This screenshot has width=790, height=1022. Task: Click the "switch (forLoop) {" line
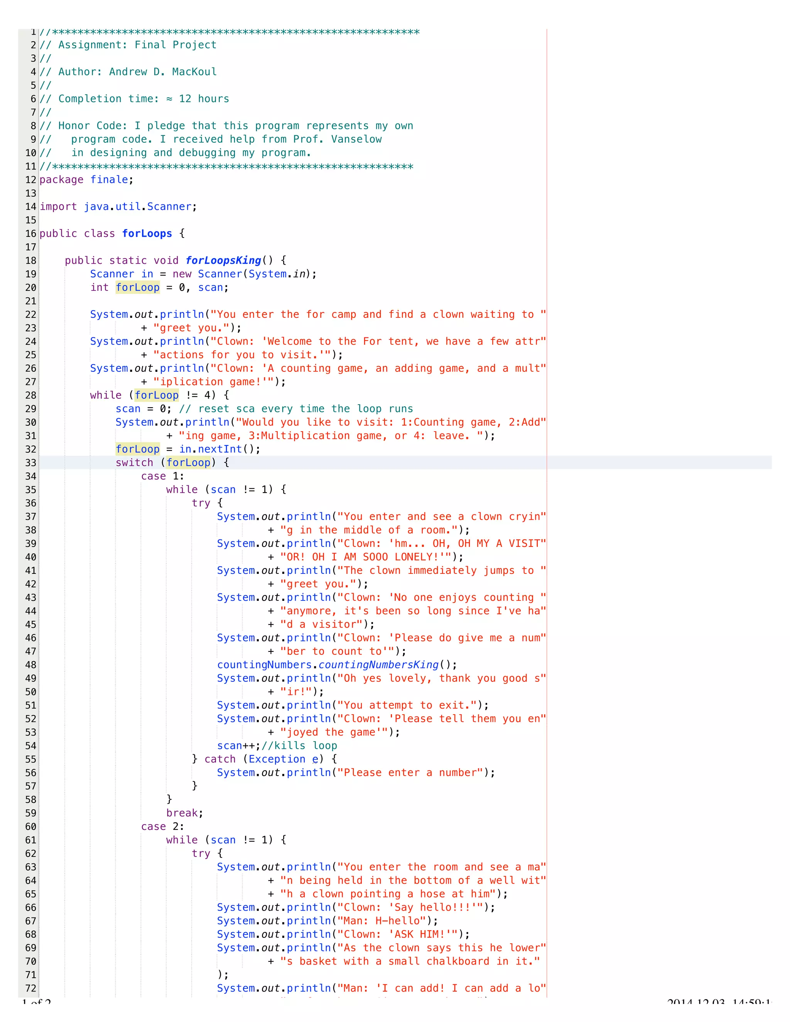[172, 463]
